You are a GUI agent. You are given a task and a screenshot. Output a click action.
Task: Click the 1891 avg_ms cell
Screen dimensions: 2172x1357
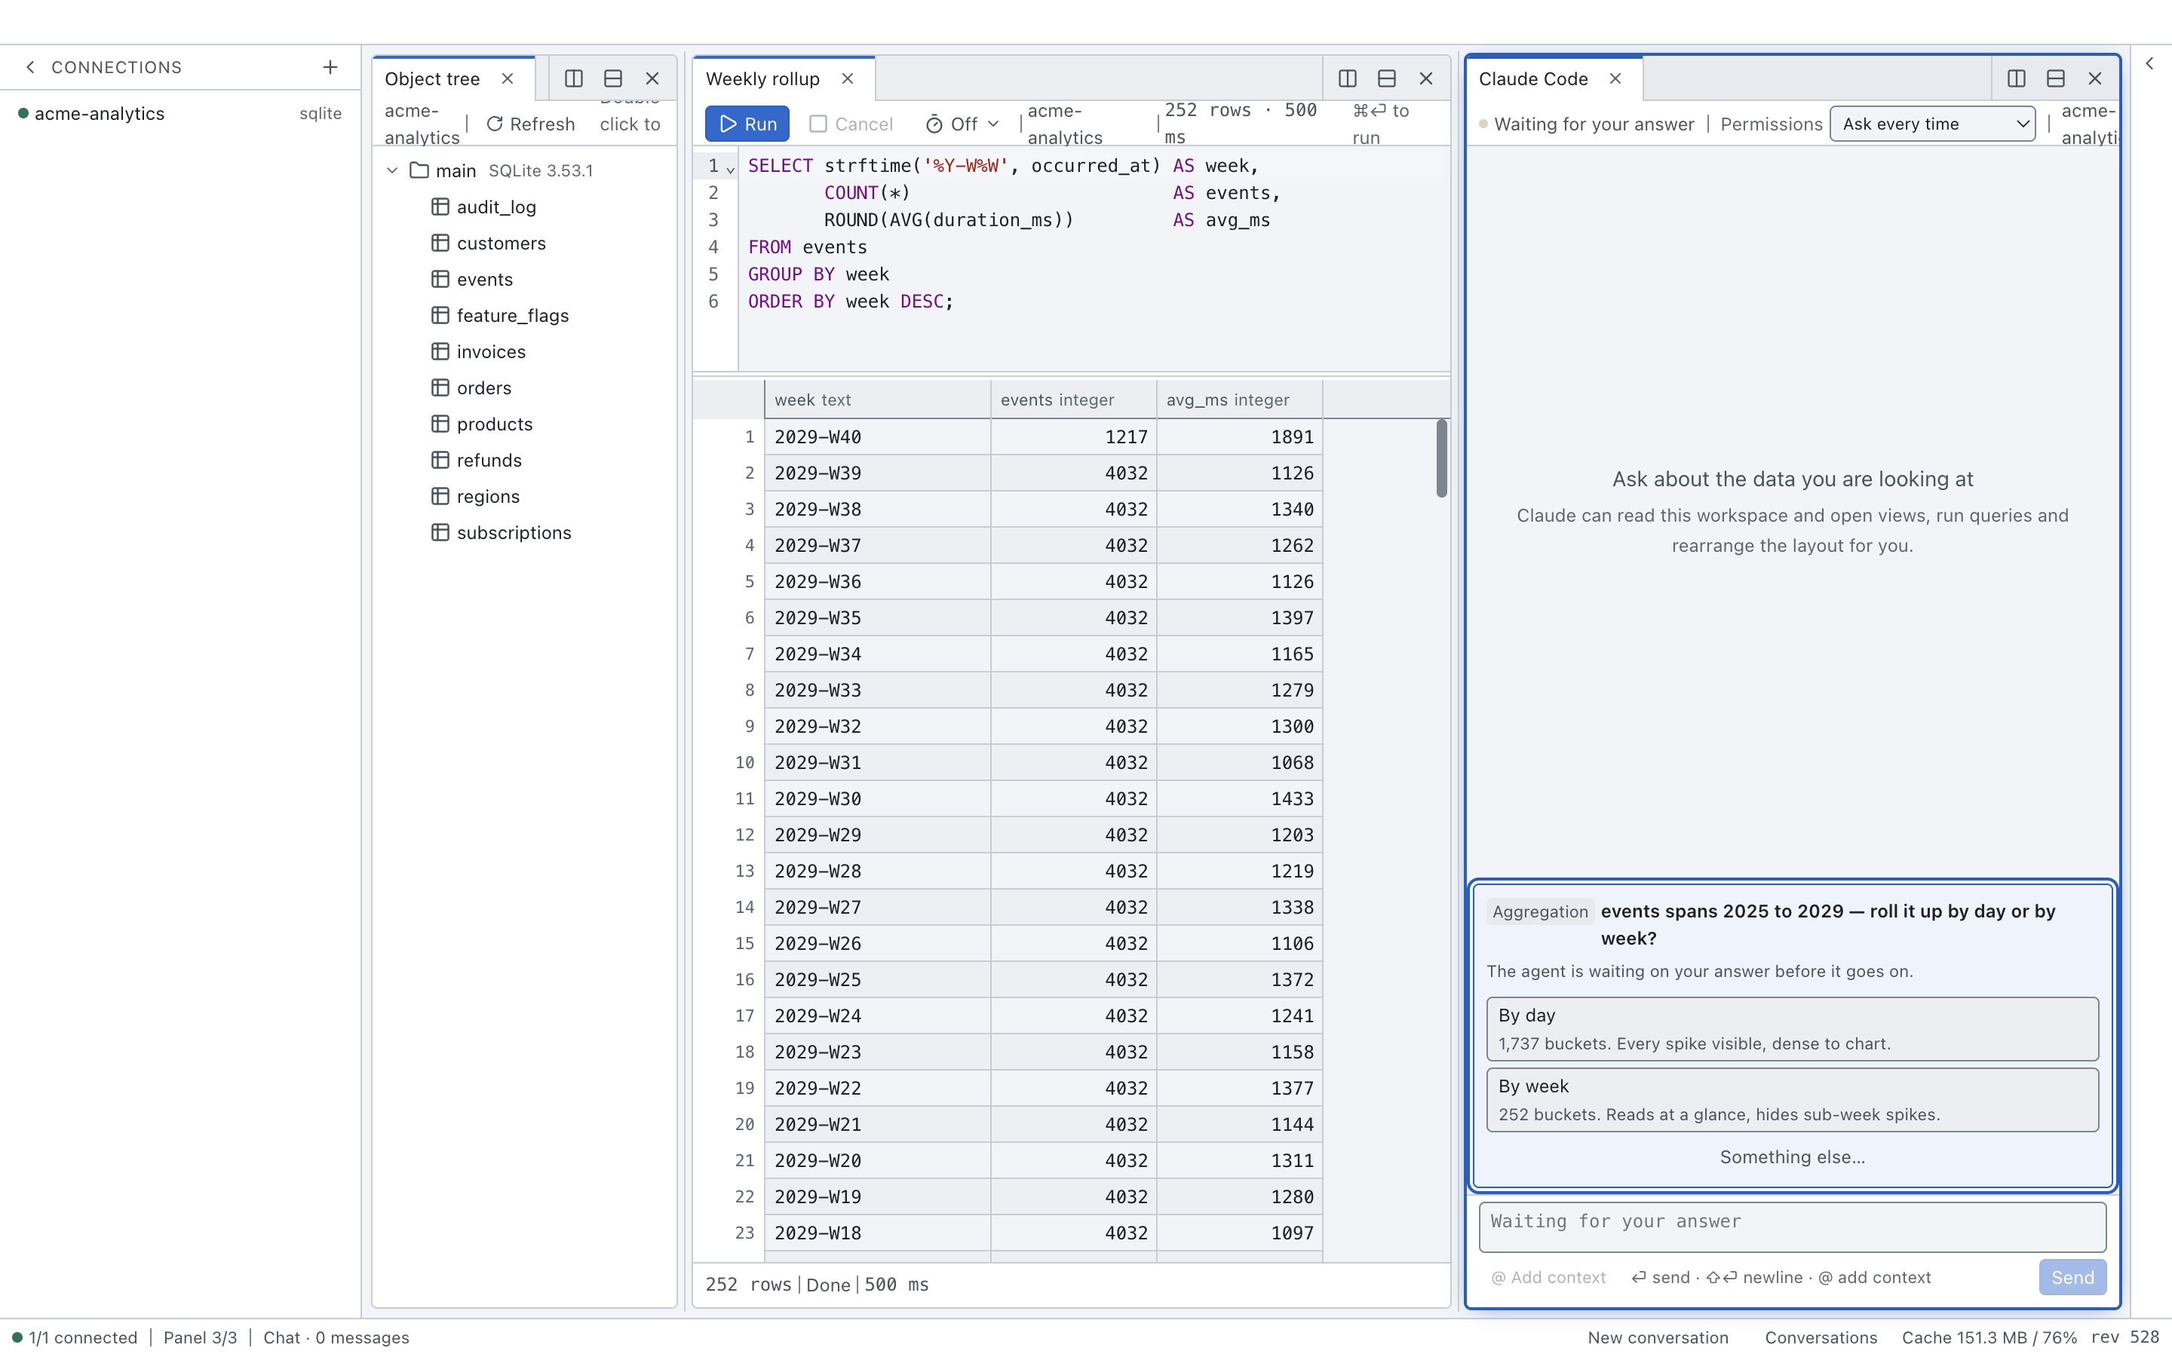1240,437
